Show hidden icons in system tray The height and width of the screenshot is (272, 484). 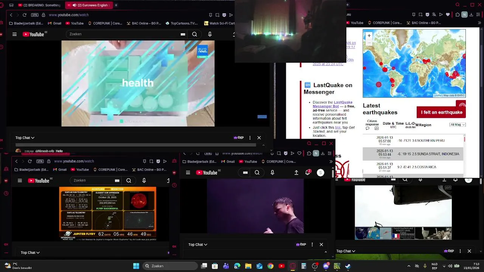[x=409, y=266]
